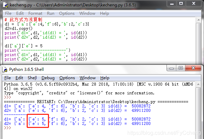The image size is (204, 139).
Task: Open Window menu in kecheng.py editor
Action: click(x=87, y=13)
